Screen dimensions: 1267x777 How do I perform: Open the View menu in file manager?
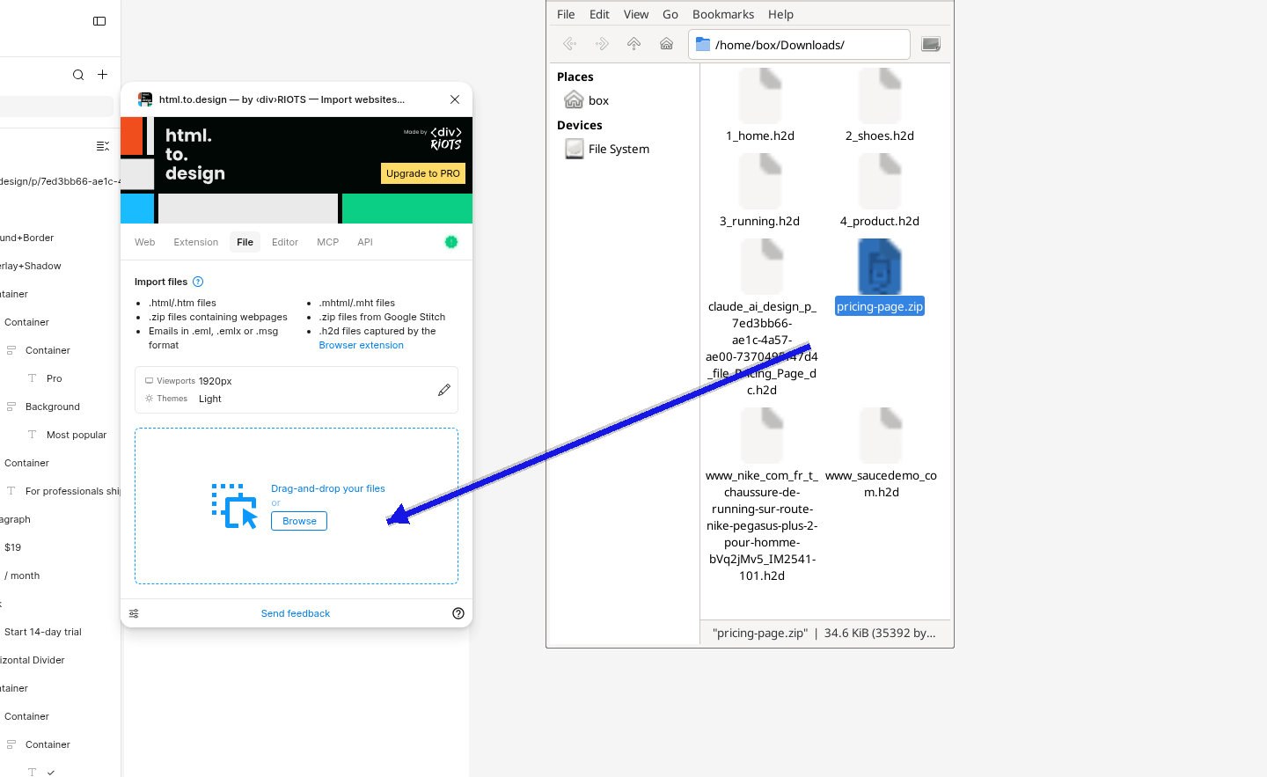click(636, 14)
